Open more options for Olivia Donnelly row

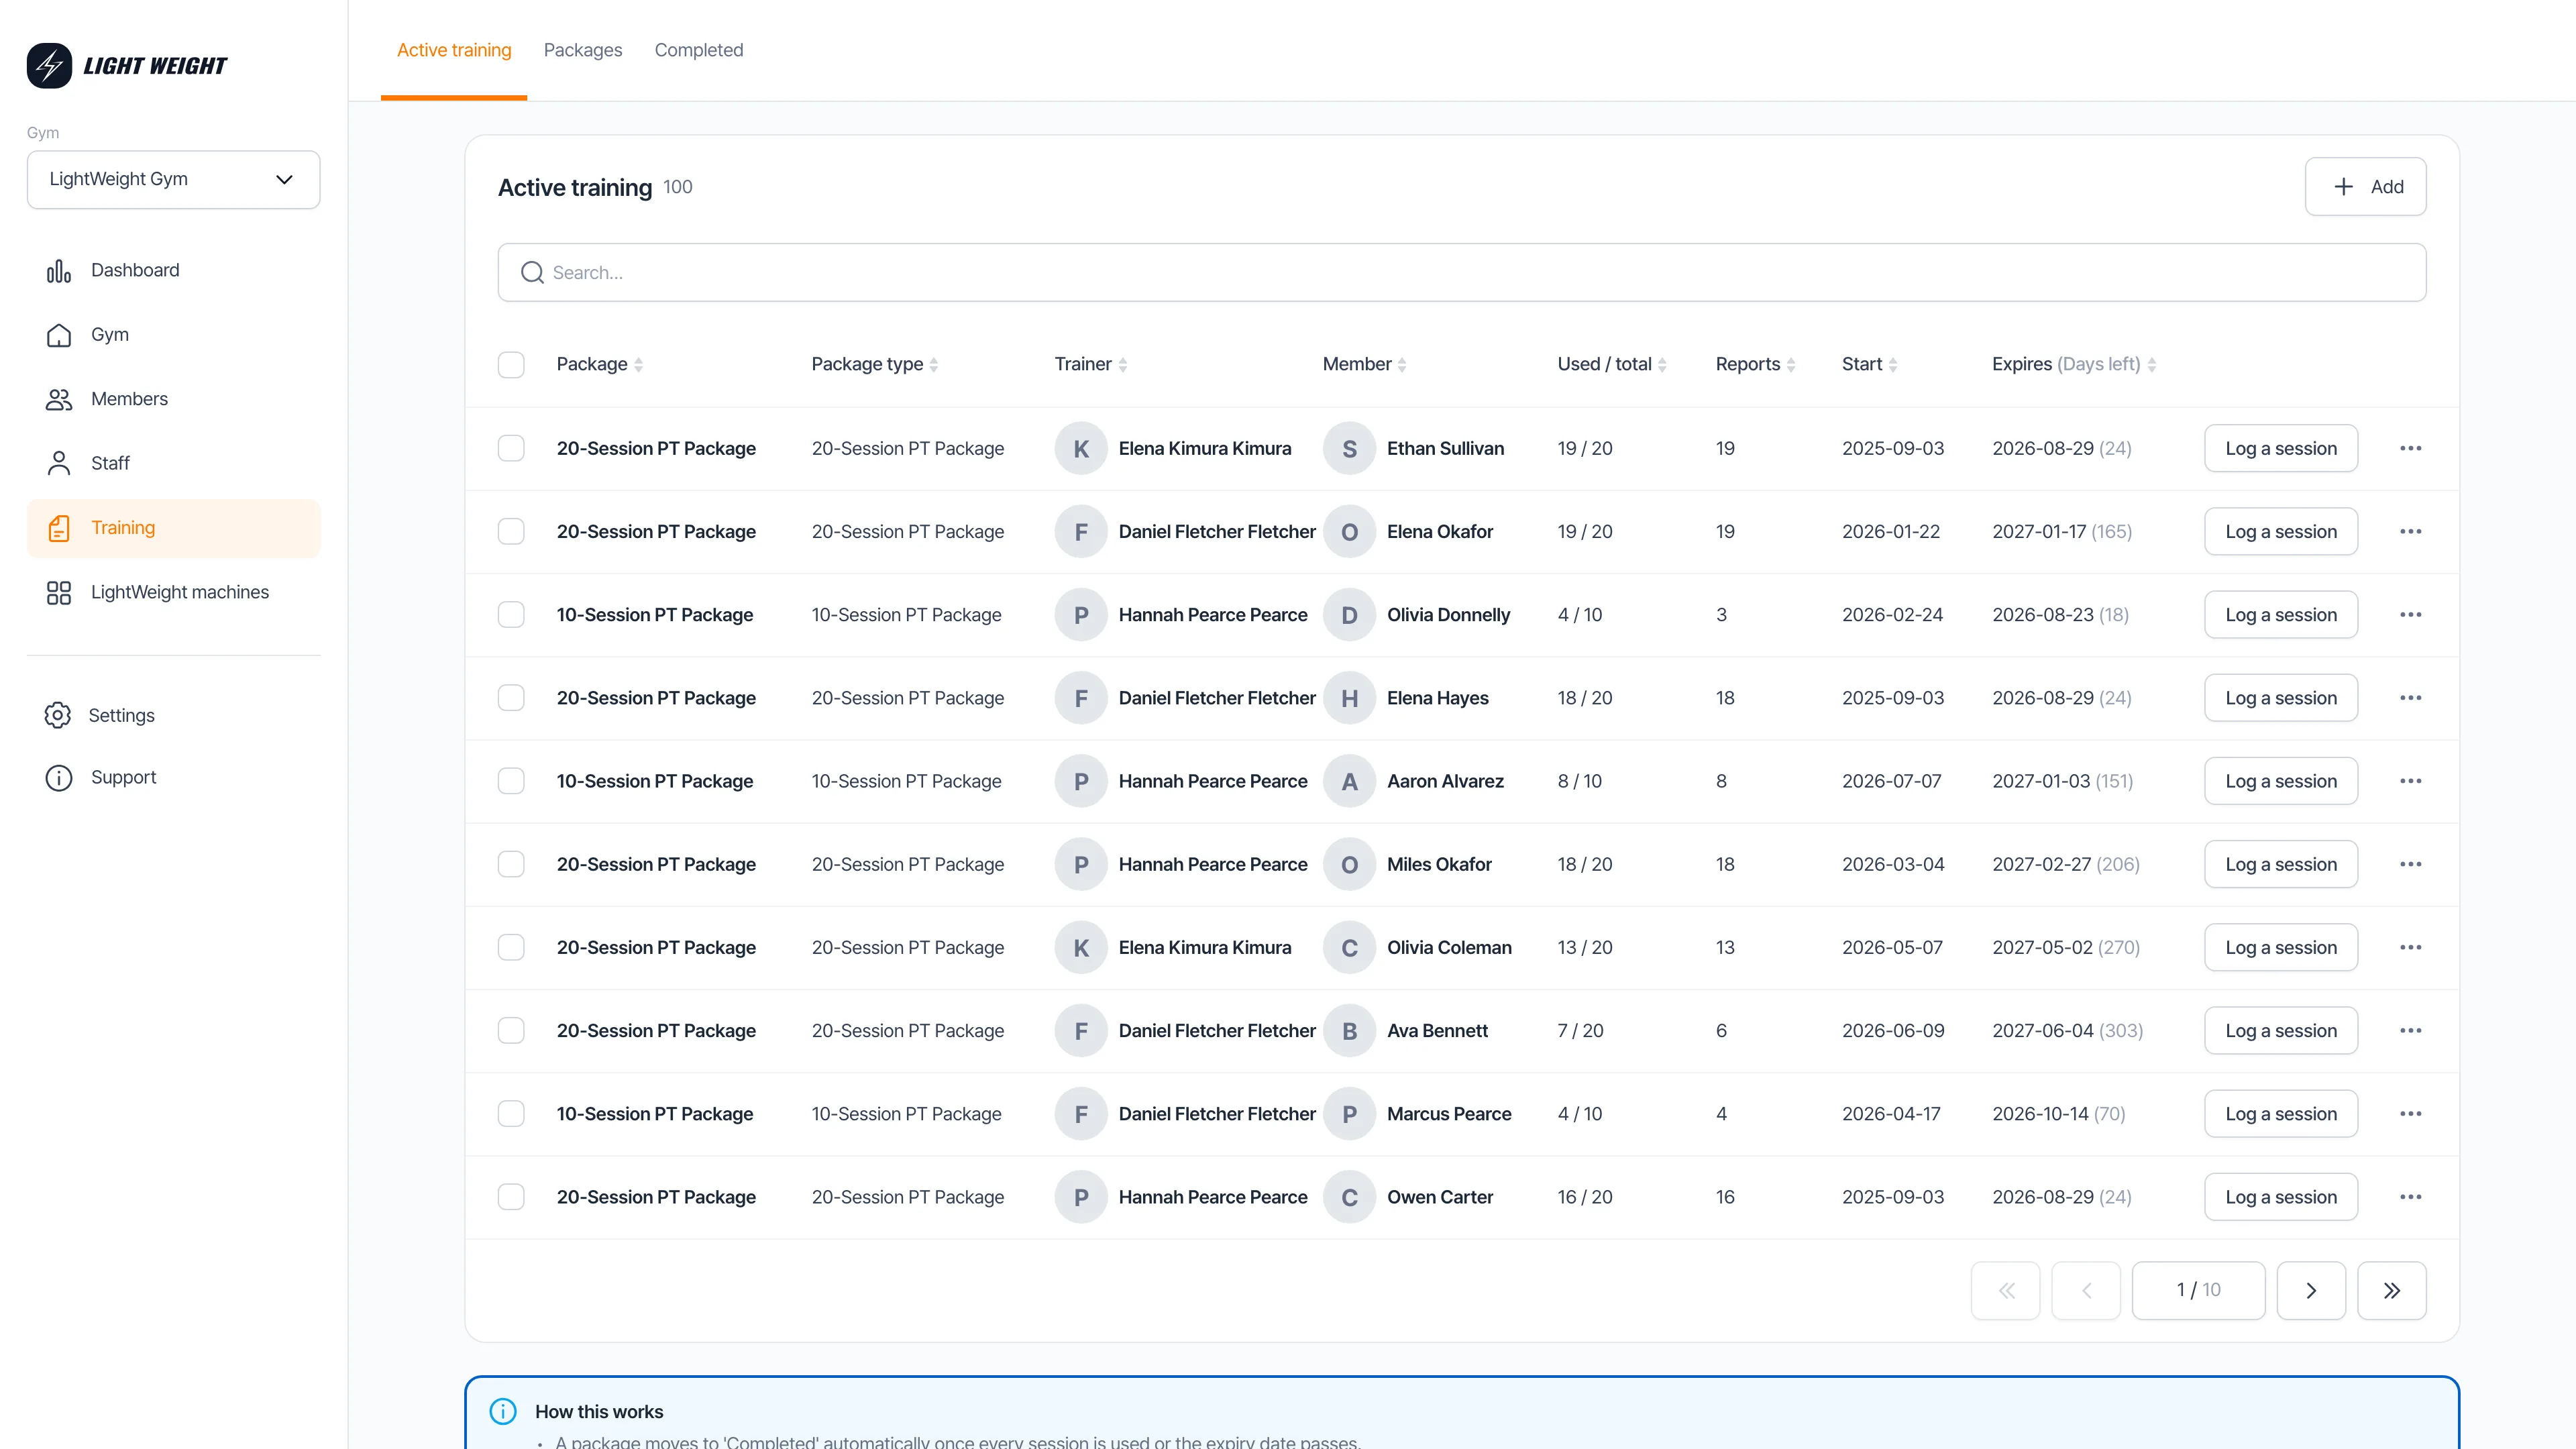click(2411, 615)
